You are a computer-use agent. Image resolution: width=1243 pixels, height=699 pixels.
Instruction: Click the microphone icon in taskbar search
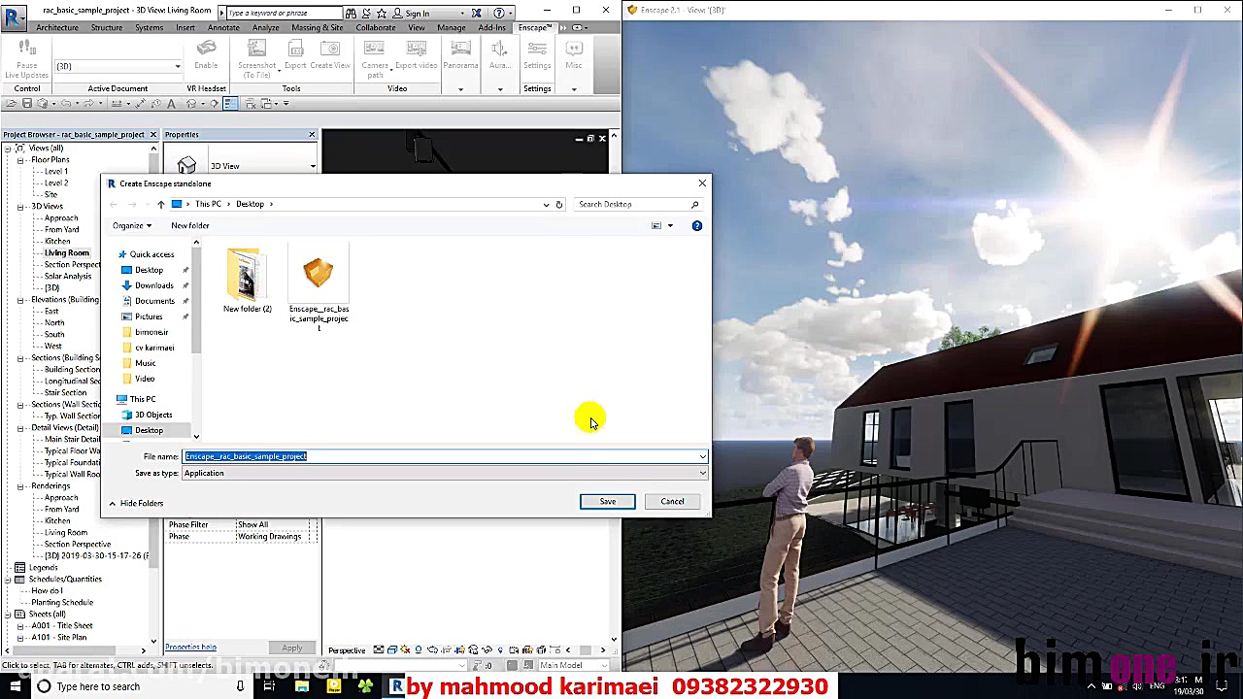[x=240, y=686]
